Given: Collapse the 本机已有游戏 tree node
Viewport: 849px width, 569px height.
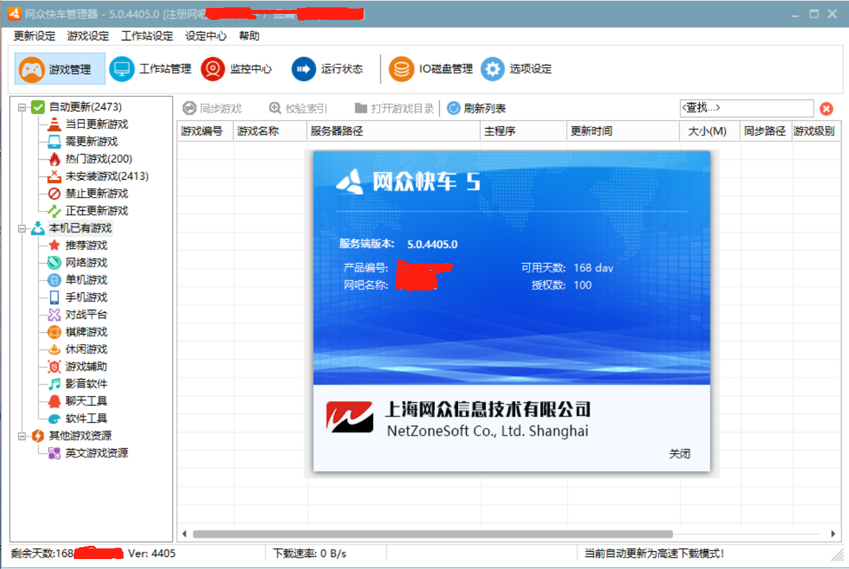Looking at the screenshot, I should pos(22,228).
